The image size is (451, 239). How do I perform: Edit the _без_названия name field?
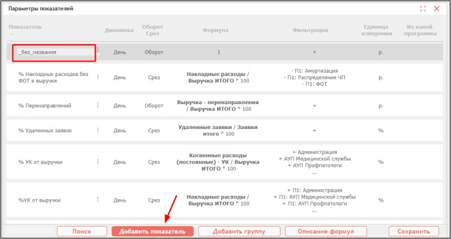[x=54, y=52]
